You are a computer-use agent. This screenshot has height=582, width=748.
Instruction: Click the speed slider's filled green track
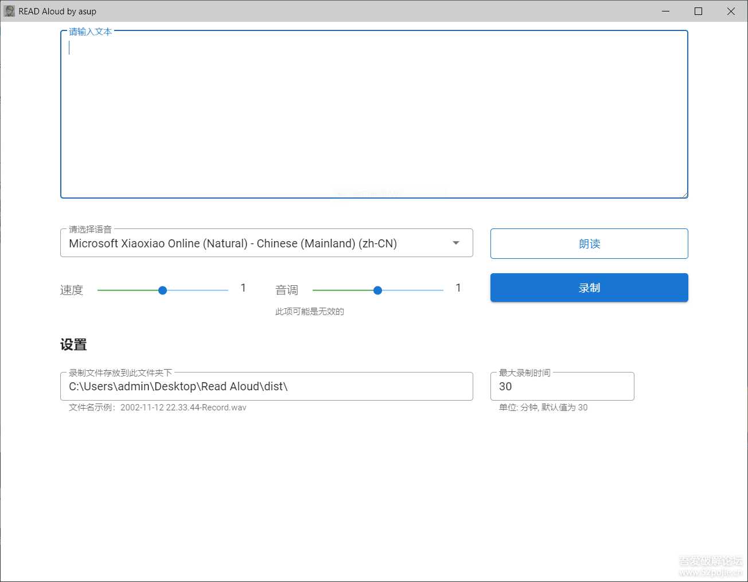[x=129, y=290]
